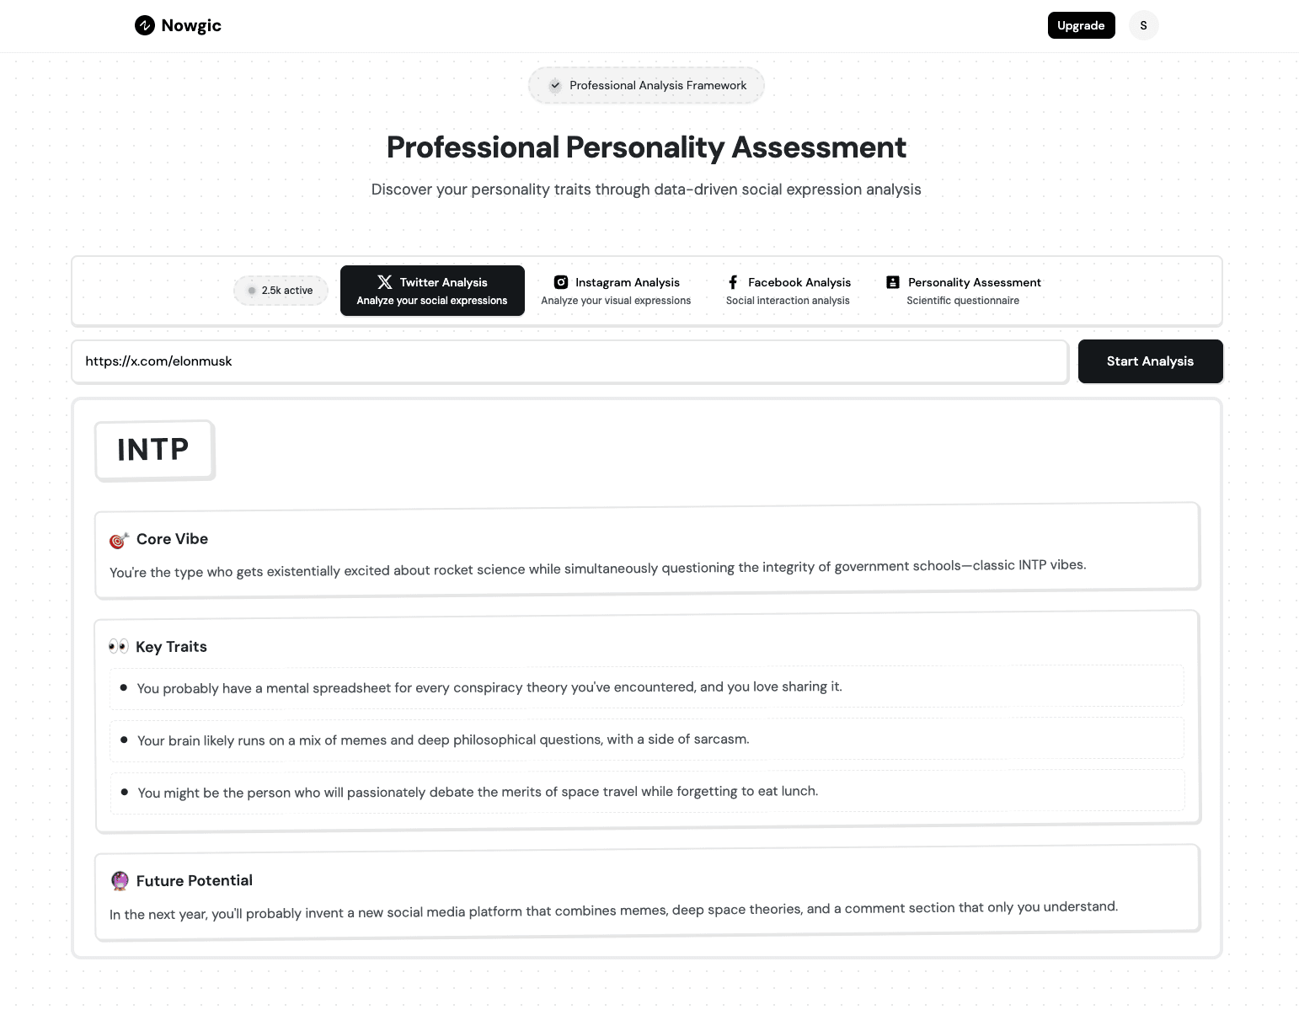Click the X logo icon
Image resolution: width=1299 pixels, height=1015 pixels.
pos(385,282)
